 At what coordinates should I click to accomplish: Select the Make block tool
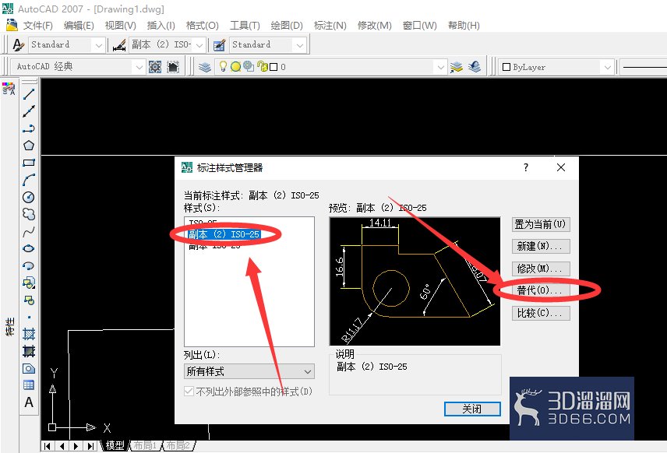[x=29, y=300]
